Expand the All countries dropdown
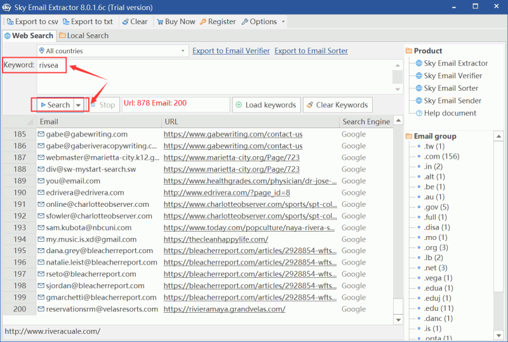The height and width of the screenshot is (342, 508). click(x=183, y=51)
